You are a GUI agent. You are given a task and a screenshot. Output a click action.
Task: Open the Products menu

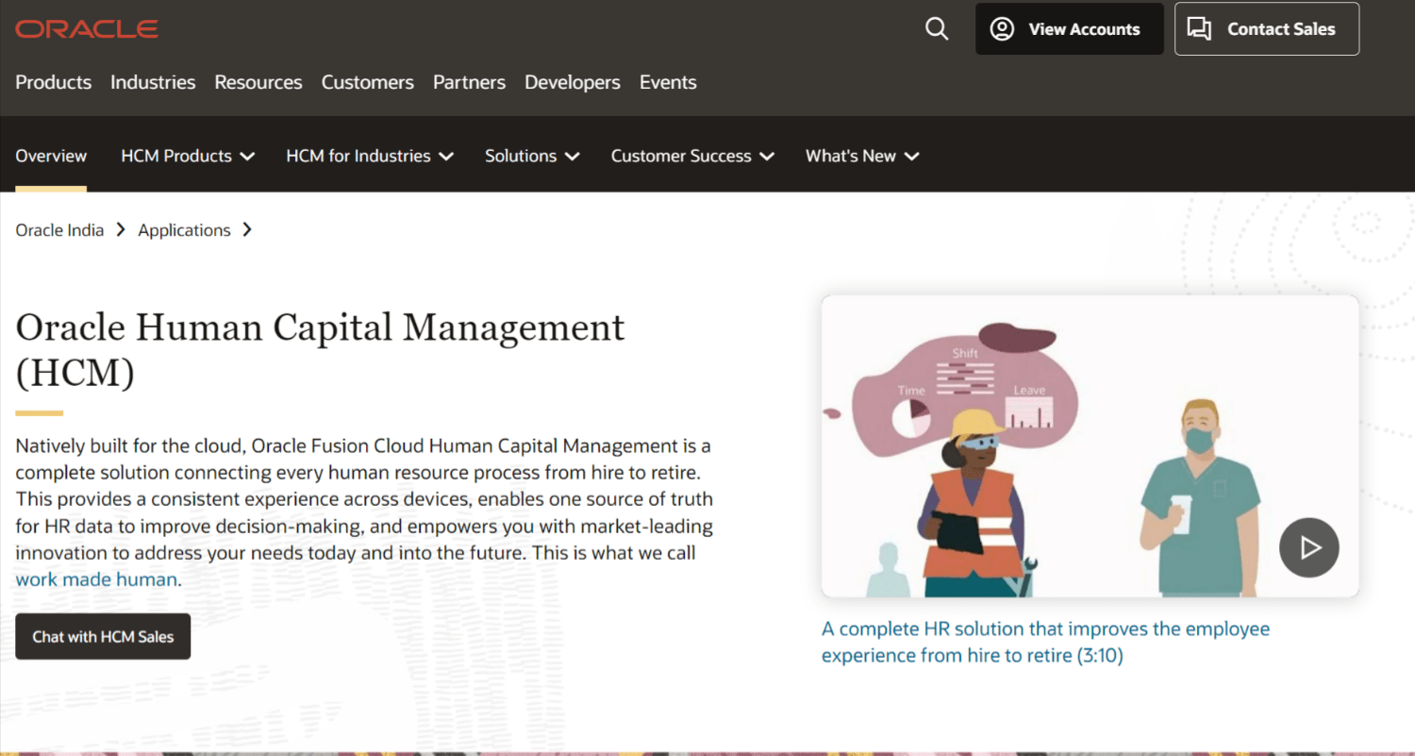54,82
